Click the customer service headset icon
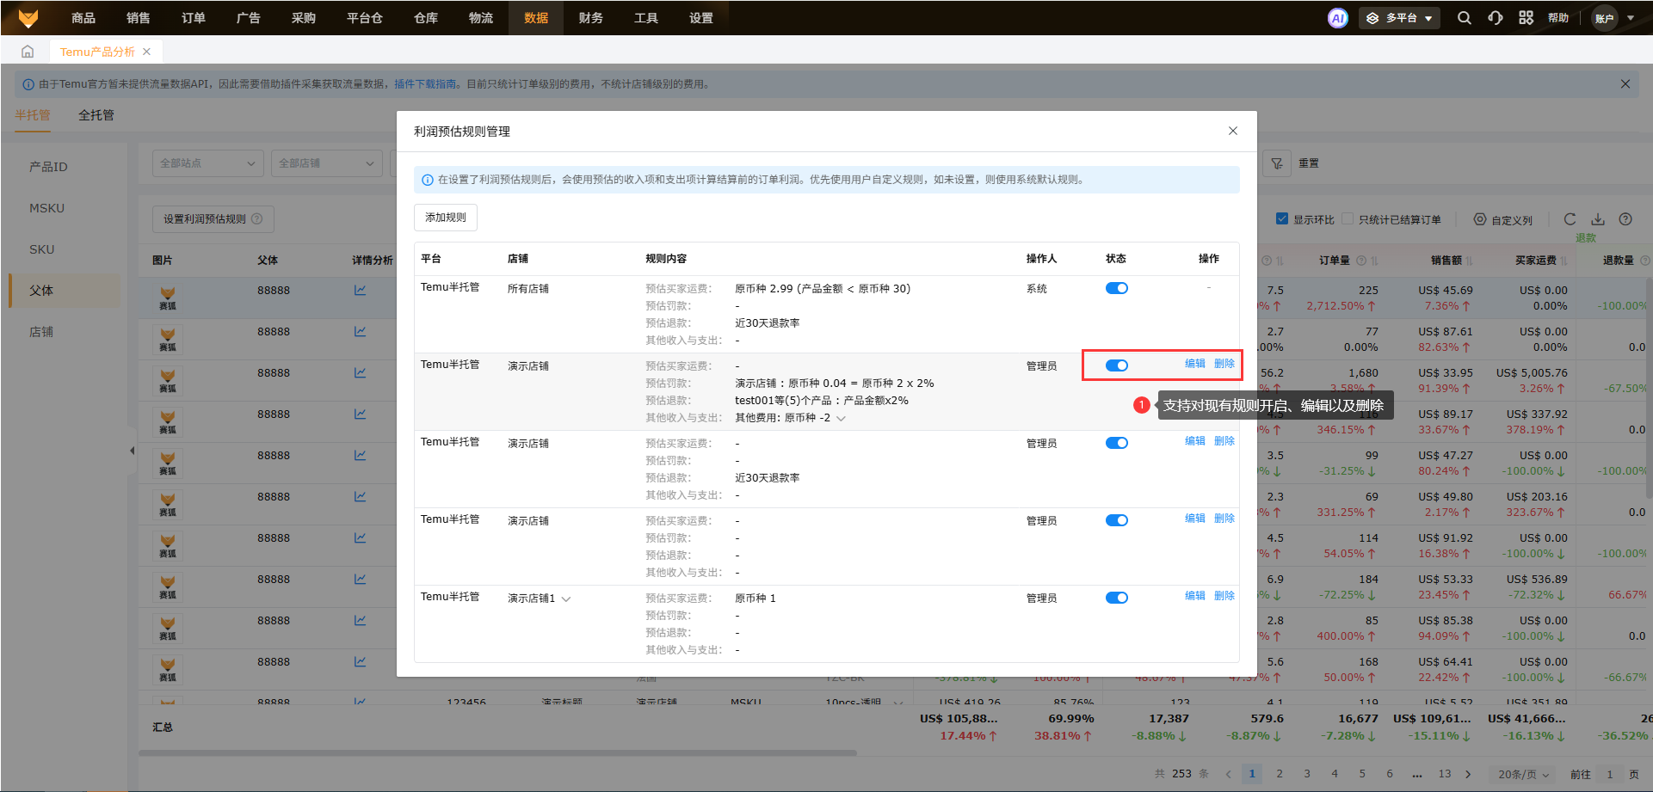This screenshot has height=792, width=1653. 1496,18
